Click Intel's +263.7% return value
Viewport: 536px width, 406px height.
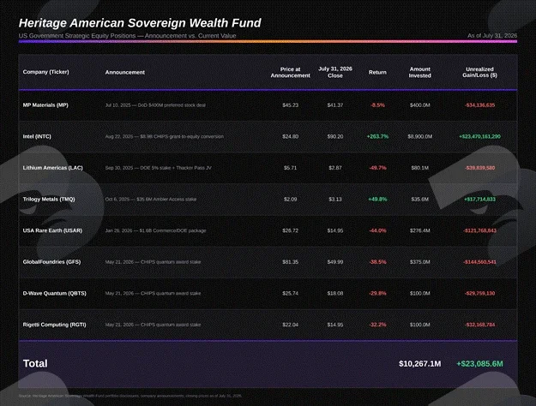(377, 136)
